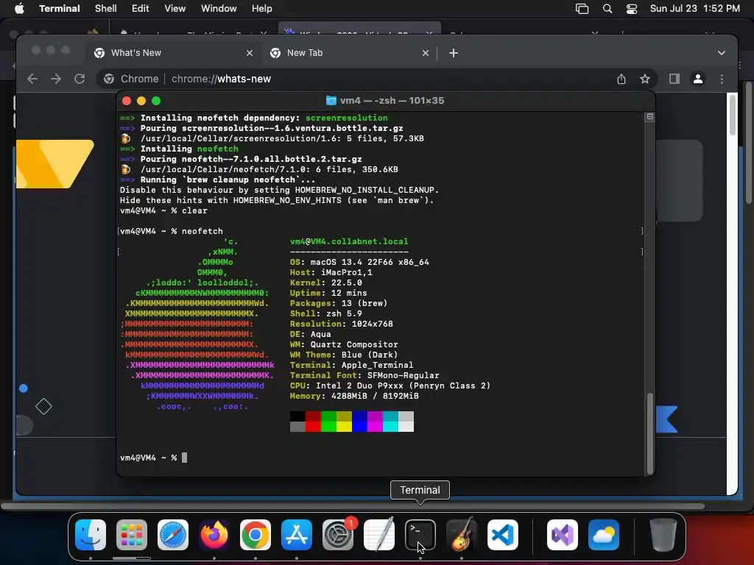Click the date and time in menu bar
754x565 pixels.
pos(695,9)
